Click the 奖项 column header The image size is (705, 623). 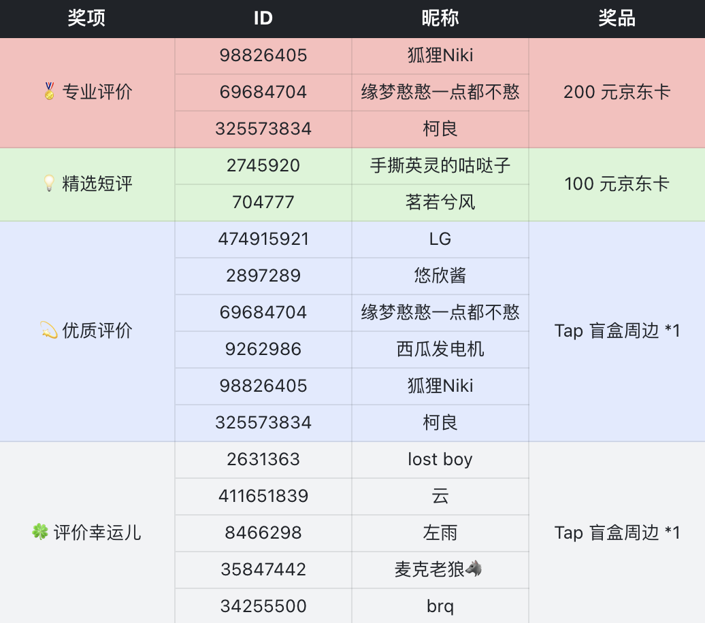click(86, 18)
